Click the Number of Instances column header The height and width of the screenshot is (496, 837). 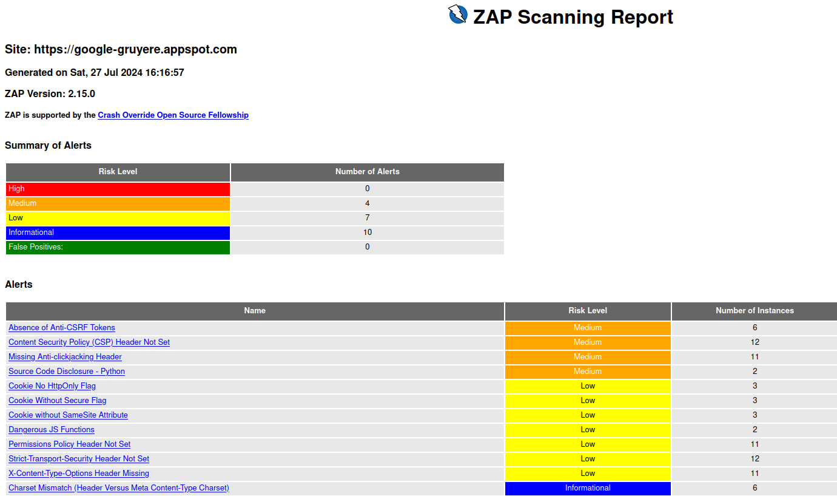point(754,311)
